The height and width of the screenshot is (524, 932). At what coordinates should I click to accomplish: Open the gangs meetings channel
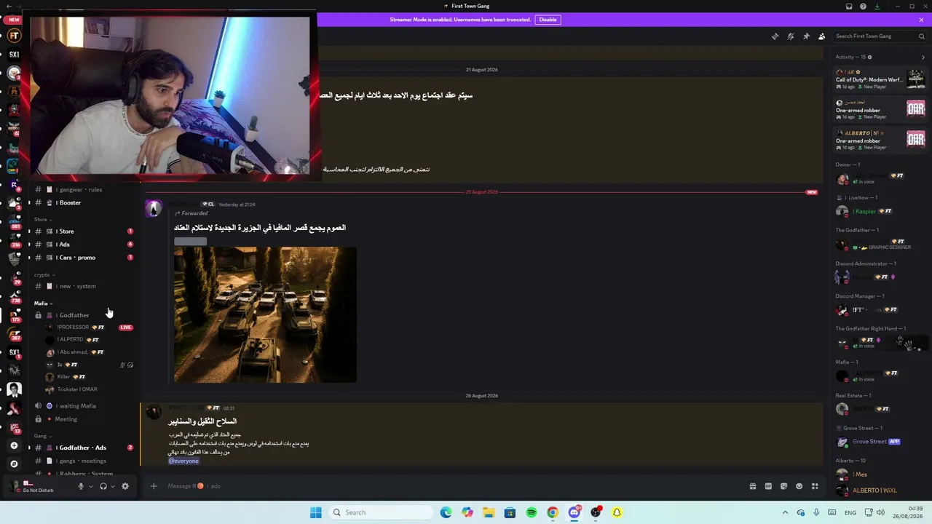(x=84, y=461)
